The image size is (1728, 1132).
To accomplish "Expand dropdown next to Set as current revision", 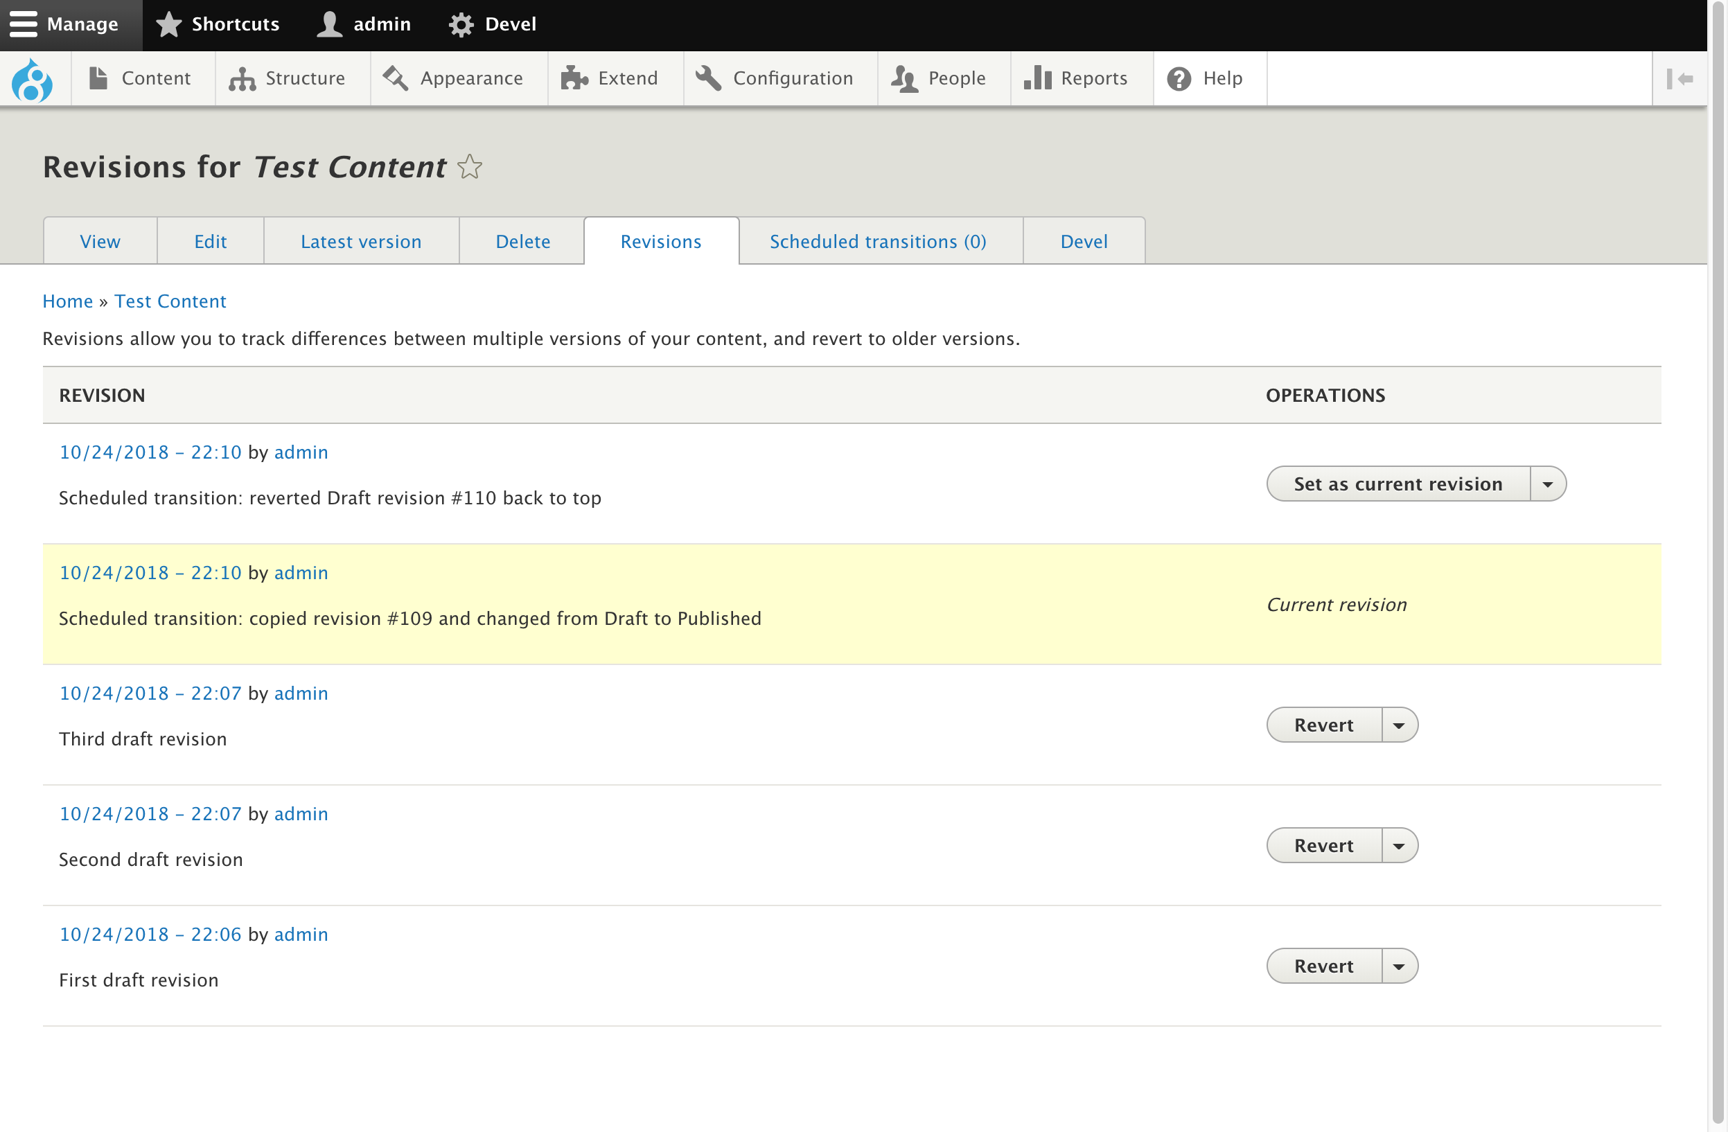I will click(1548, 484).
